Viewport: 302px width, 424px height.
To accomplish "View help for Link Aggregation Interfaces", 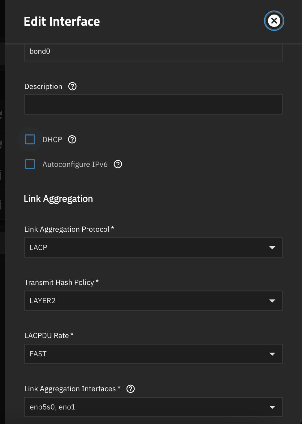I will tap(131, 389).
